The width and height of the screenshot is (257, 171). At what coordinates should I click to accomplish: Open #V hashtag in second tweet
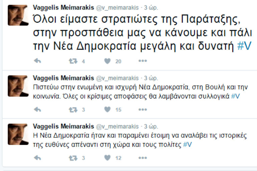click(x=235, y=96)
